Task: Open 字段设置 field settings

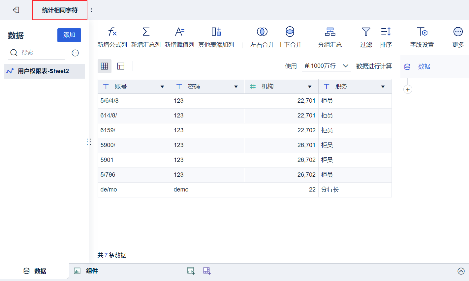Action: click(422, 37)
